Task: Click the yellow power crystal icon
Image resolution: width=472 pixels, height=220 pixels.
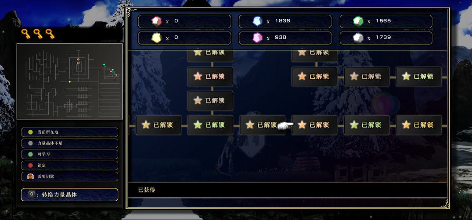Action: tap(155, 38)
